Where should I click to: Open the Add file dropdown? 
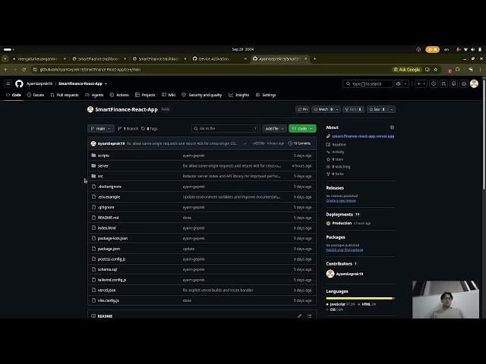tap(274, 128)
